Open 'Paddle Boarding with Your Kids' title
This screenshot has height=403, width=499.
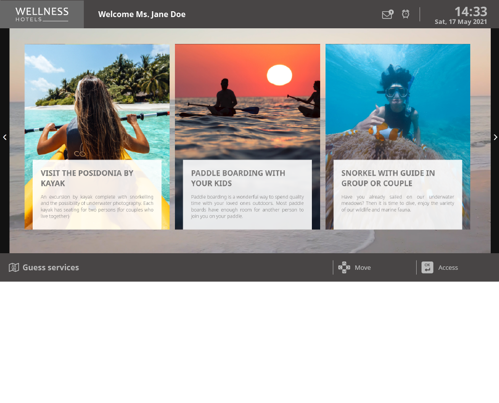point(238,178)
